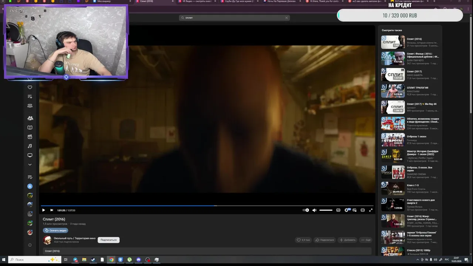This screenshot has width=473, height=266.
Task: Toggle the autoplay switch in player
Action: [x=306, y=210]
